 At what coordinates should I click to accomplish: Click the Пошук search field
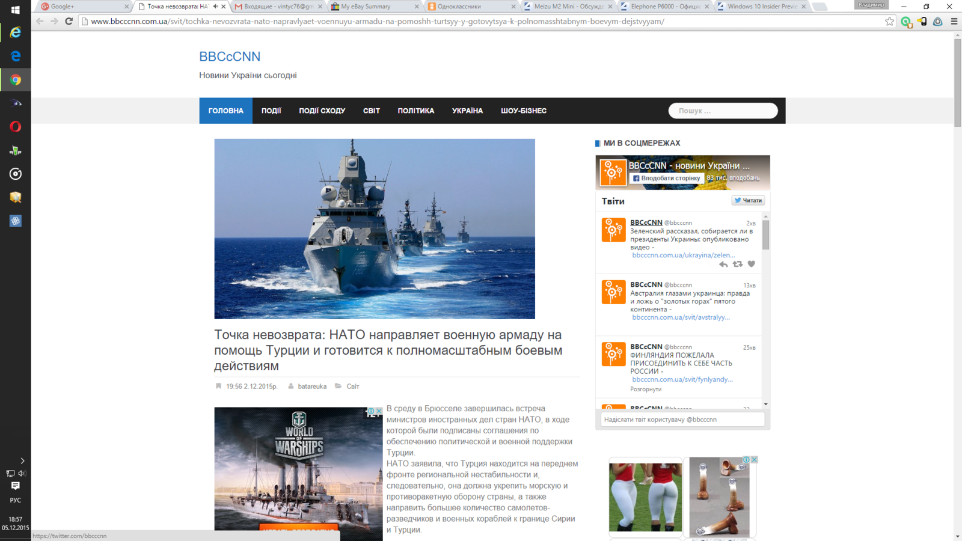click(723, 111)
